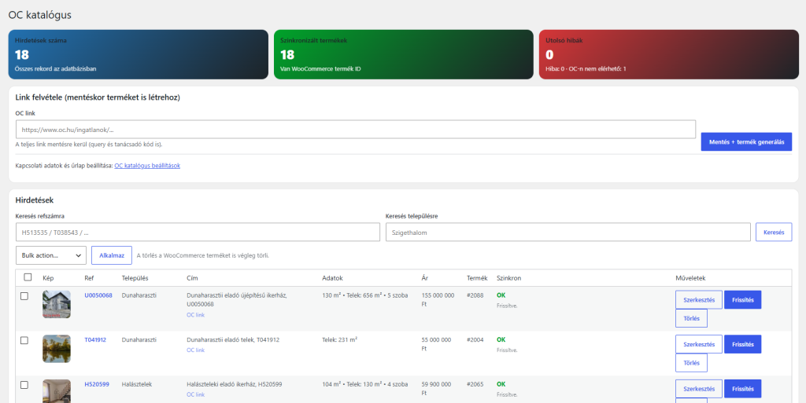Click the U0050068 house thumbnail

[57, 305]
